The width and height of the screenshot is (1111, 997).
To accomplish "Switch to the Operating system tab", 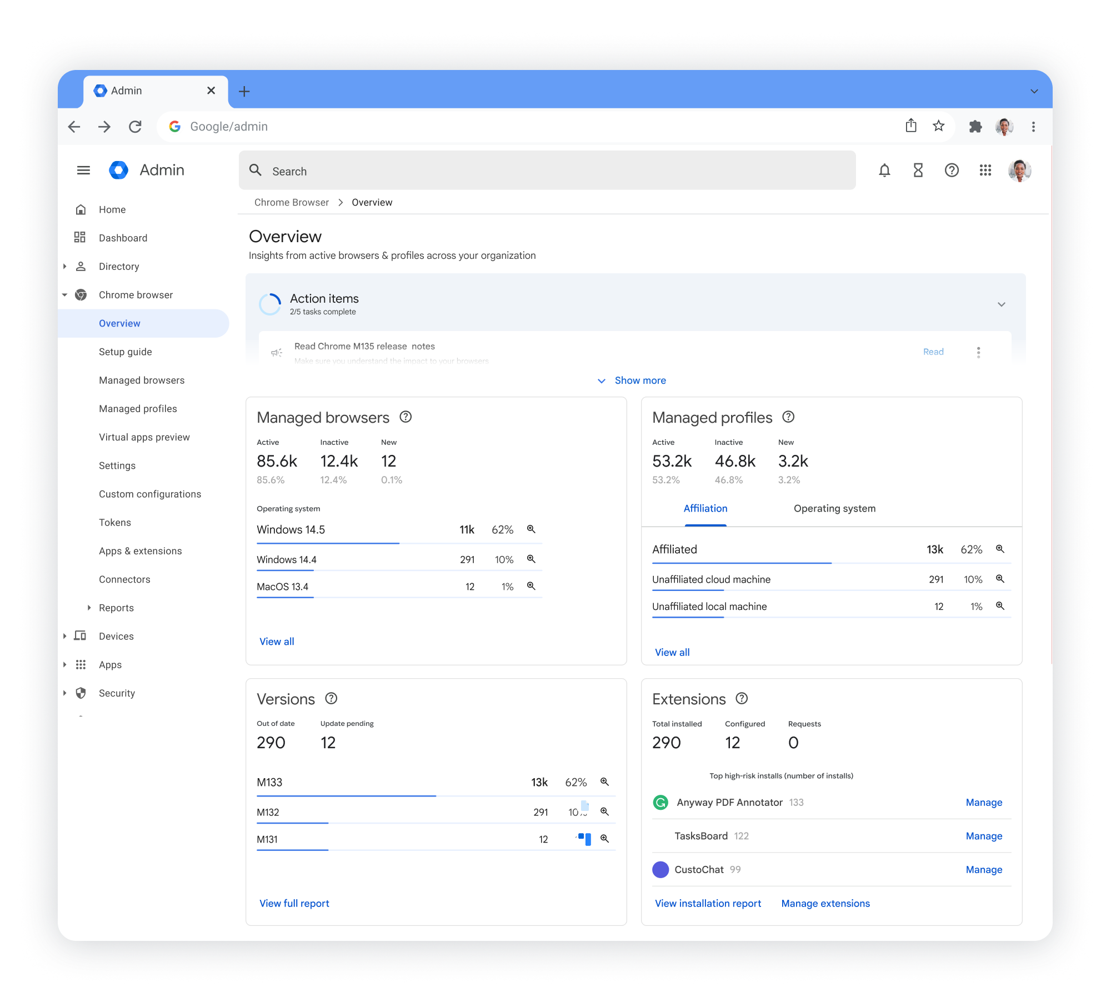I will [834, 509].
